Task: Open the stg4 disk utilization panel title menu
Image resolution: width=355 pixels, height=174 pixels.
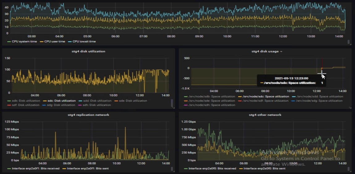Action: click(x=88, y=51)
